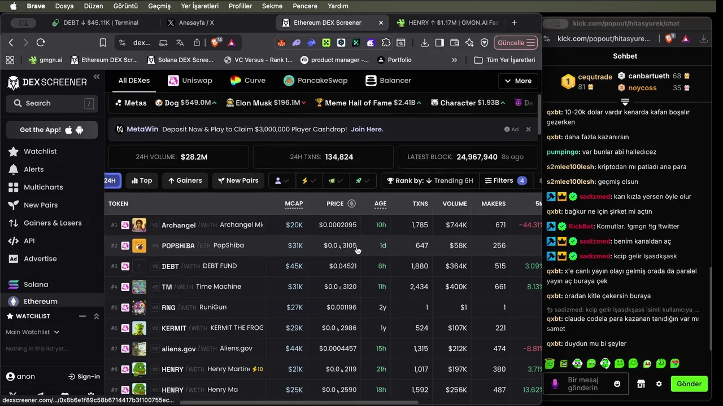The image size is (723, 406).
Task: Switch to Curve tab
Action: pyautogui.click(x=247, y=81)
